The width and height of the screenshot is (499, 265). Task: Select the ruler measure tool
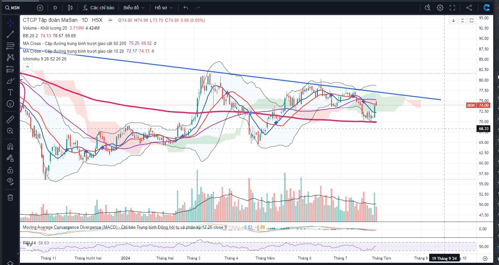click(10, 119)
